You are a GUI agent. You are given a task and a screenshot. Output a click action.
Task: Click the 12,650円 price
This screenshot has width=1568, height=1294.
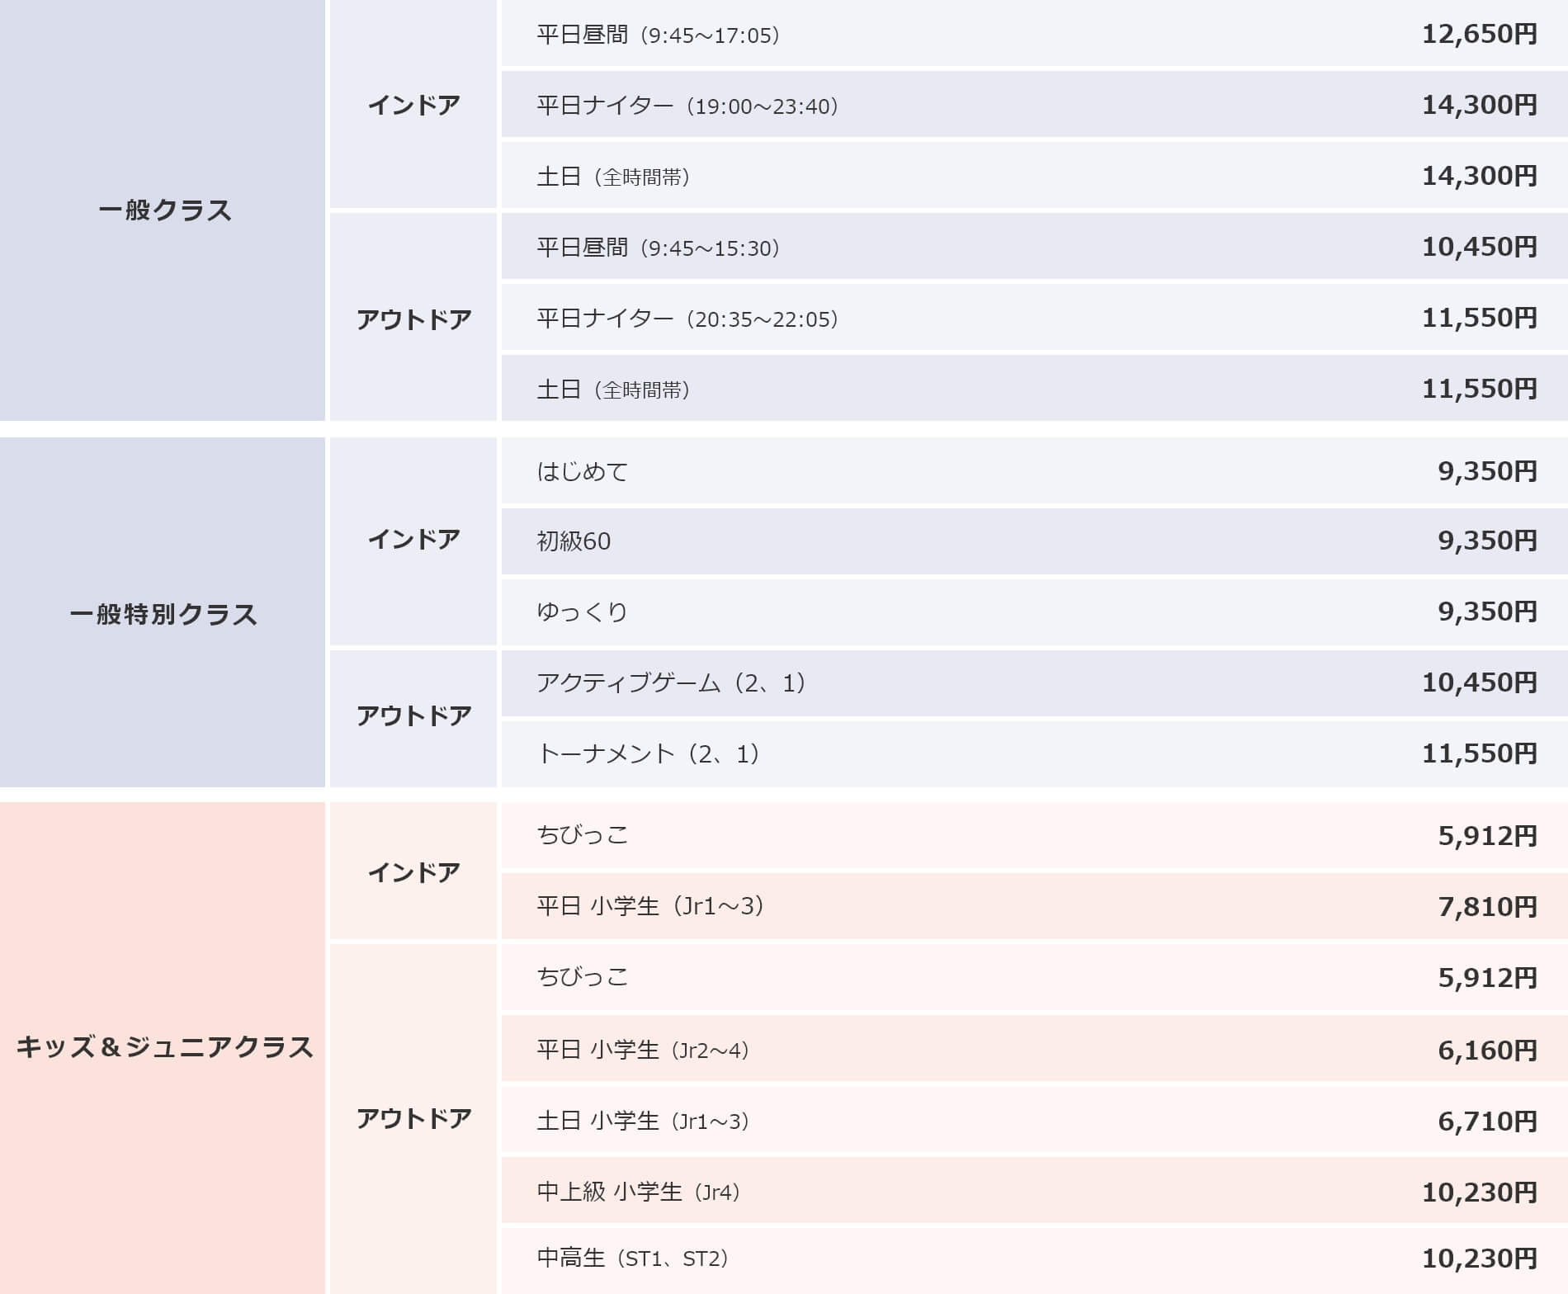pos(1479,34)
